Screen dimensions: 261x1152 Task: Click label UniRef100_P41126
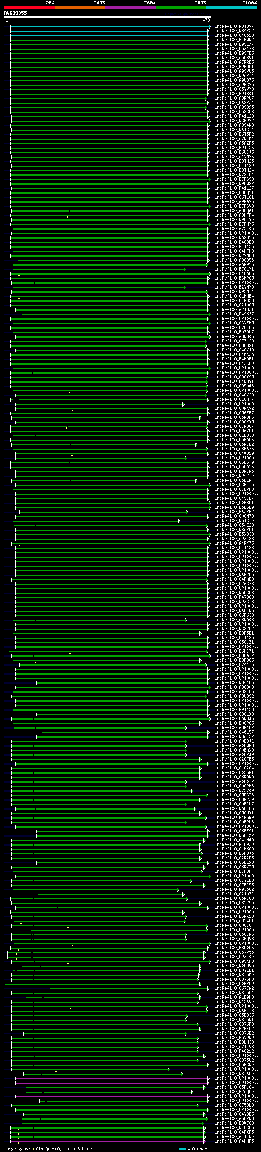point(234,246)
